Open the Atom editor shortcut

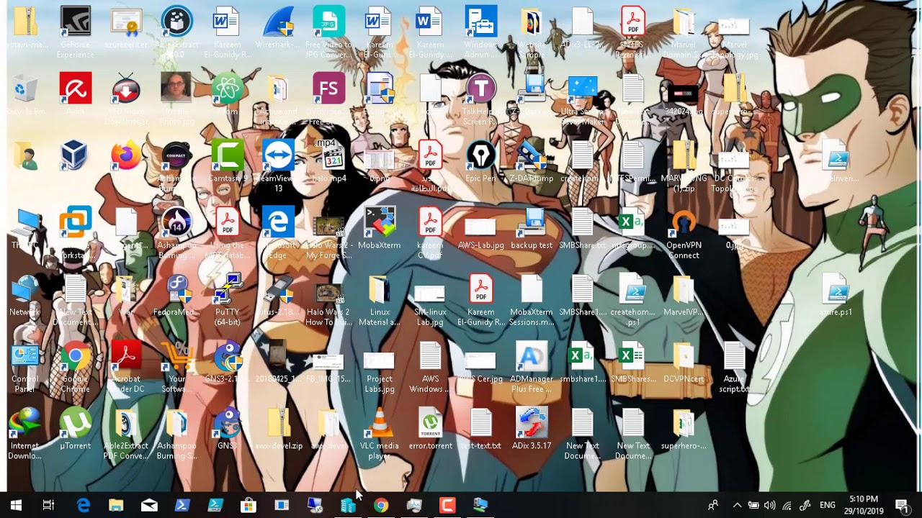coord(228,89)
